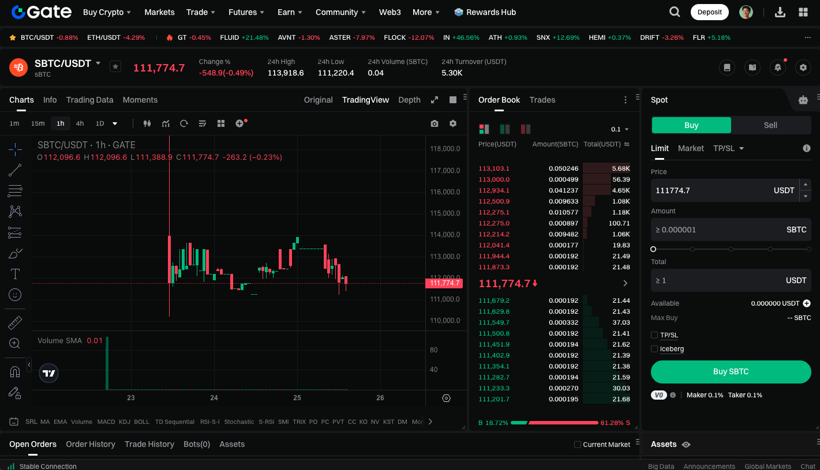Switch to the Info tab
This screenshot has height=470, width=820.
[50, 100]
